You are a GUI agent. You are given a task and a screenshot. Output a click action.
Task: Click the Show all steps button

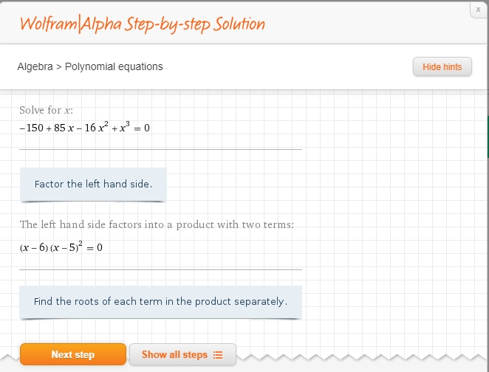pyautogui.click(x=182, y=354)
